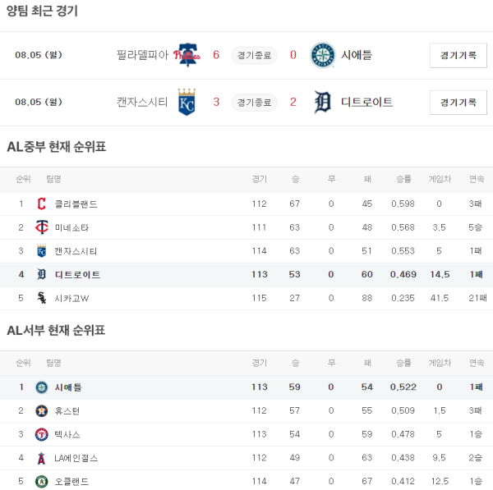Screen dimensions: 493x490
Task: Click the Oakland Athletics logo
Action: [x=42, y=481]
